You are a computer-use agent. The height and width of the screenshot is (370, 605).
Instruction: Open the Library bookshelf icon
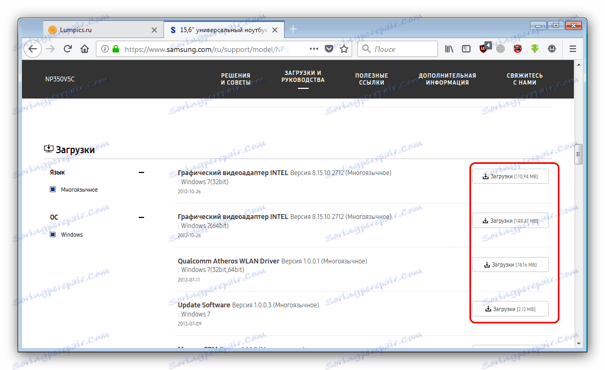(x=449, y=49)
